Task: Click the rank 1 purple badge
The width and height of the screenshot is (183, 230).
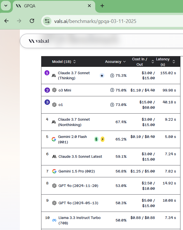Action: pyautogui.click(x=47, y=73)
